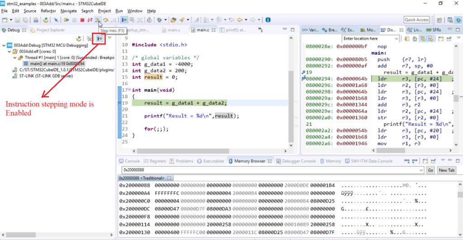
Task: Click the Resume debug icon
Action: coord(66,20)
